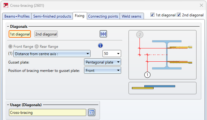Click the gusset plate position preview image
This screenshot has width=207, height=120.
[163, 88]
